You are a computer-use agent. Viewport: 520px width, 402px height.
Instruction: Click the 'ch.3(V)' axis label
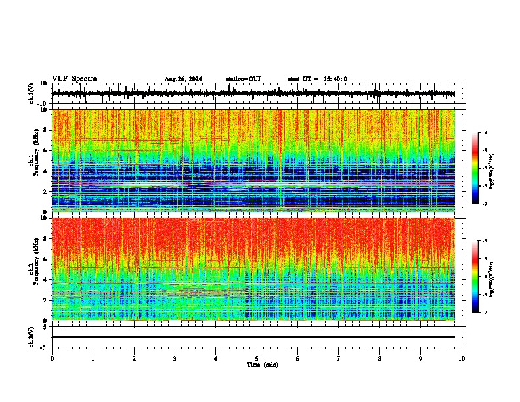(x=32, y=337)
